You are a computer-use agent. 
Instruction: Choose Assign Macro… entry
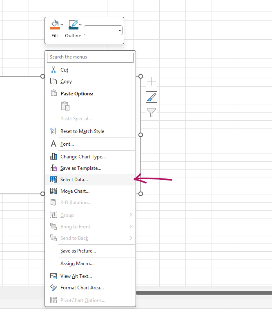(x=90, y=264)
